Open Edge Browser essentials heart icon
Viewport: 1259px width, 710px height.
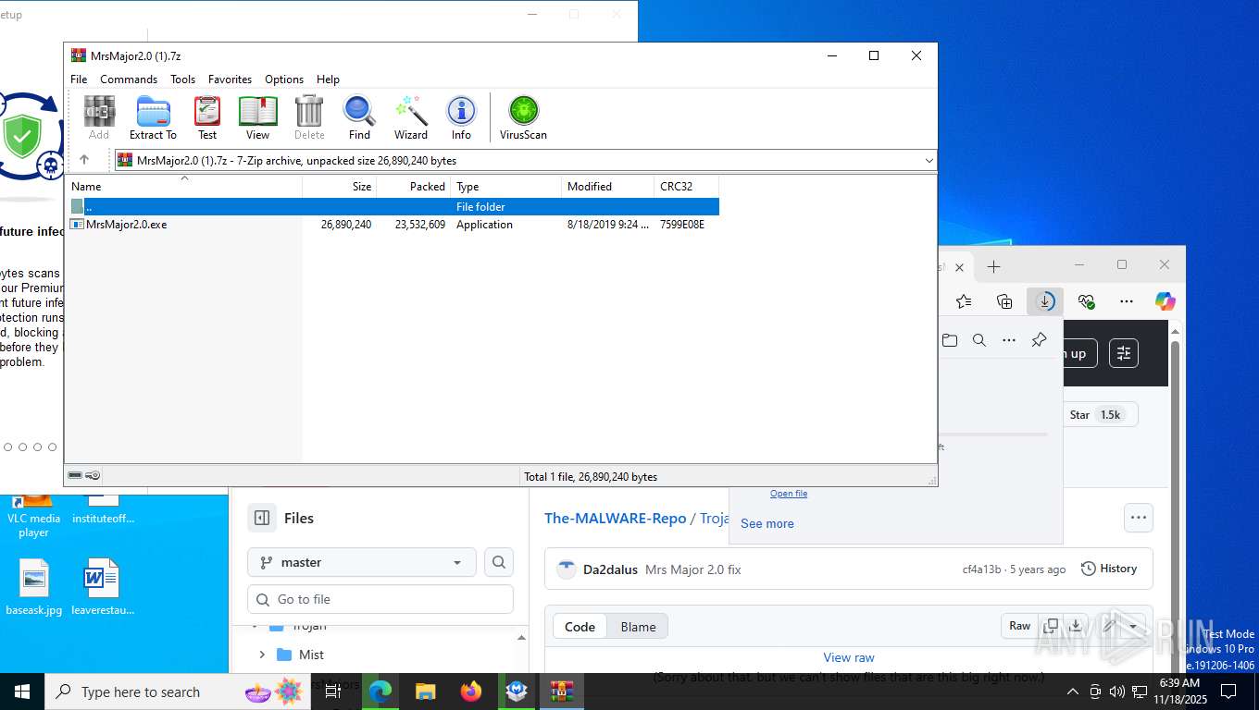coord(1086,301)
